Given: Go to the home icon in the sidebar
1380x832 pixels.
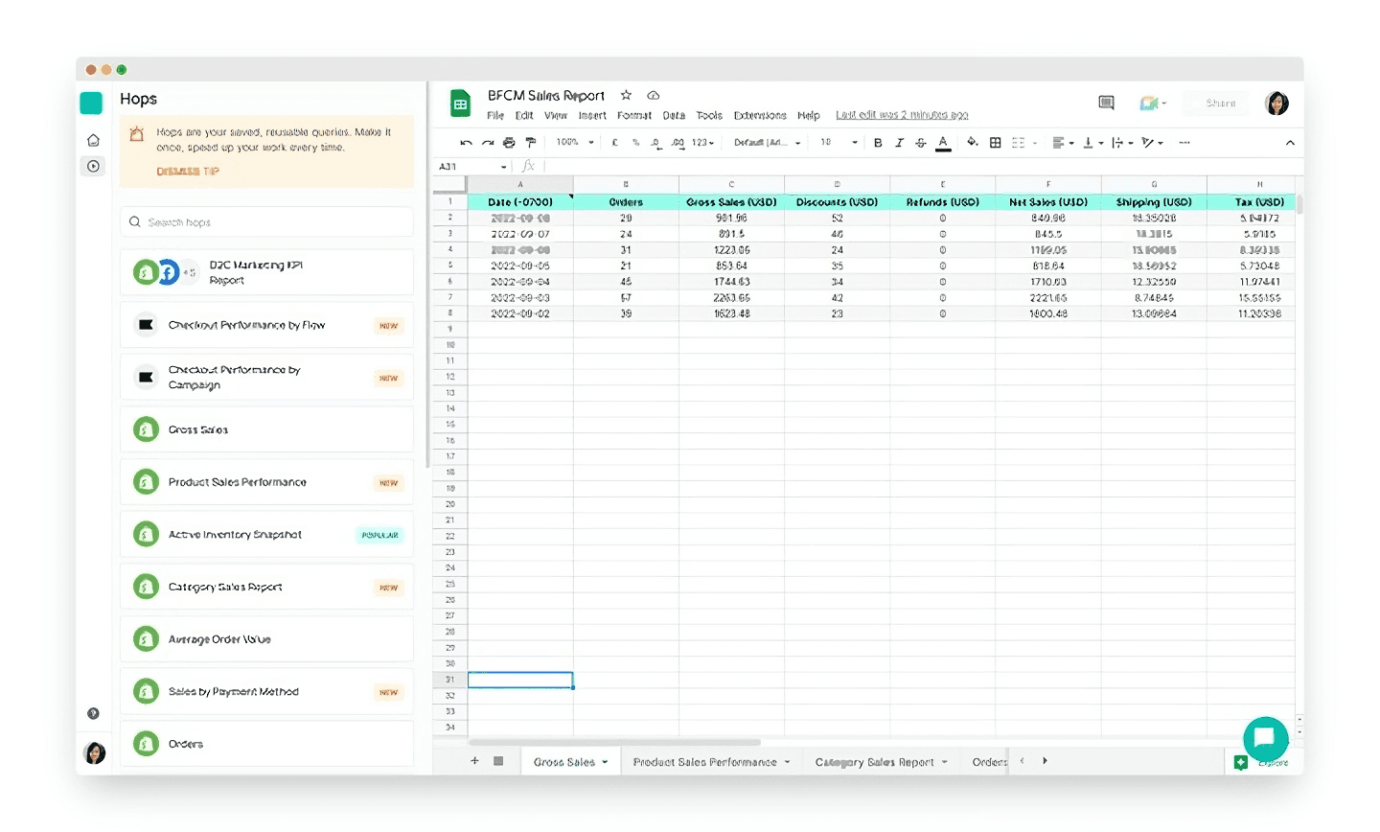Looking at the screenshot, I should [x=93, y=140].
